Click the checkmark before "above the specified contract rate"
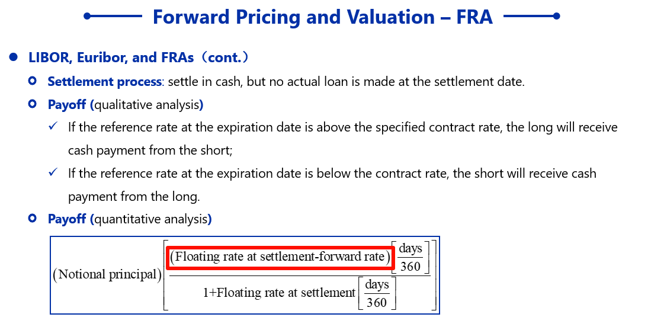Image resolution: width=651 pixels, height=330 pixels. (53, 126)
